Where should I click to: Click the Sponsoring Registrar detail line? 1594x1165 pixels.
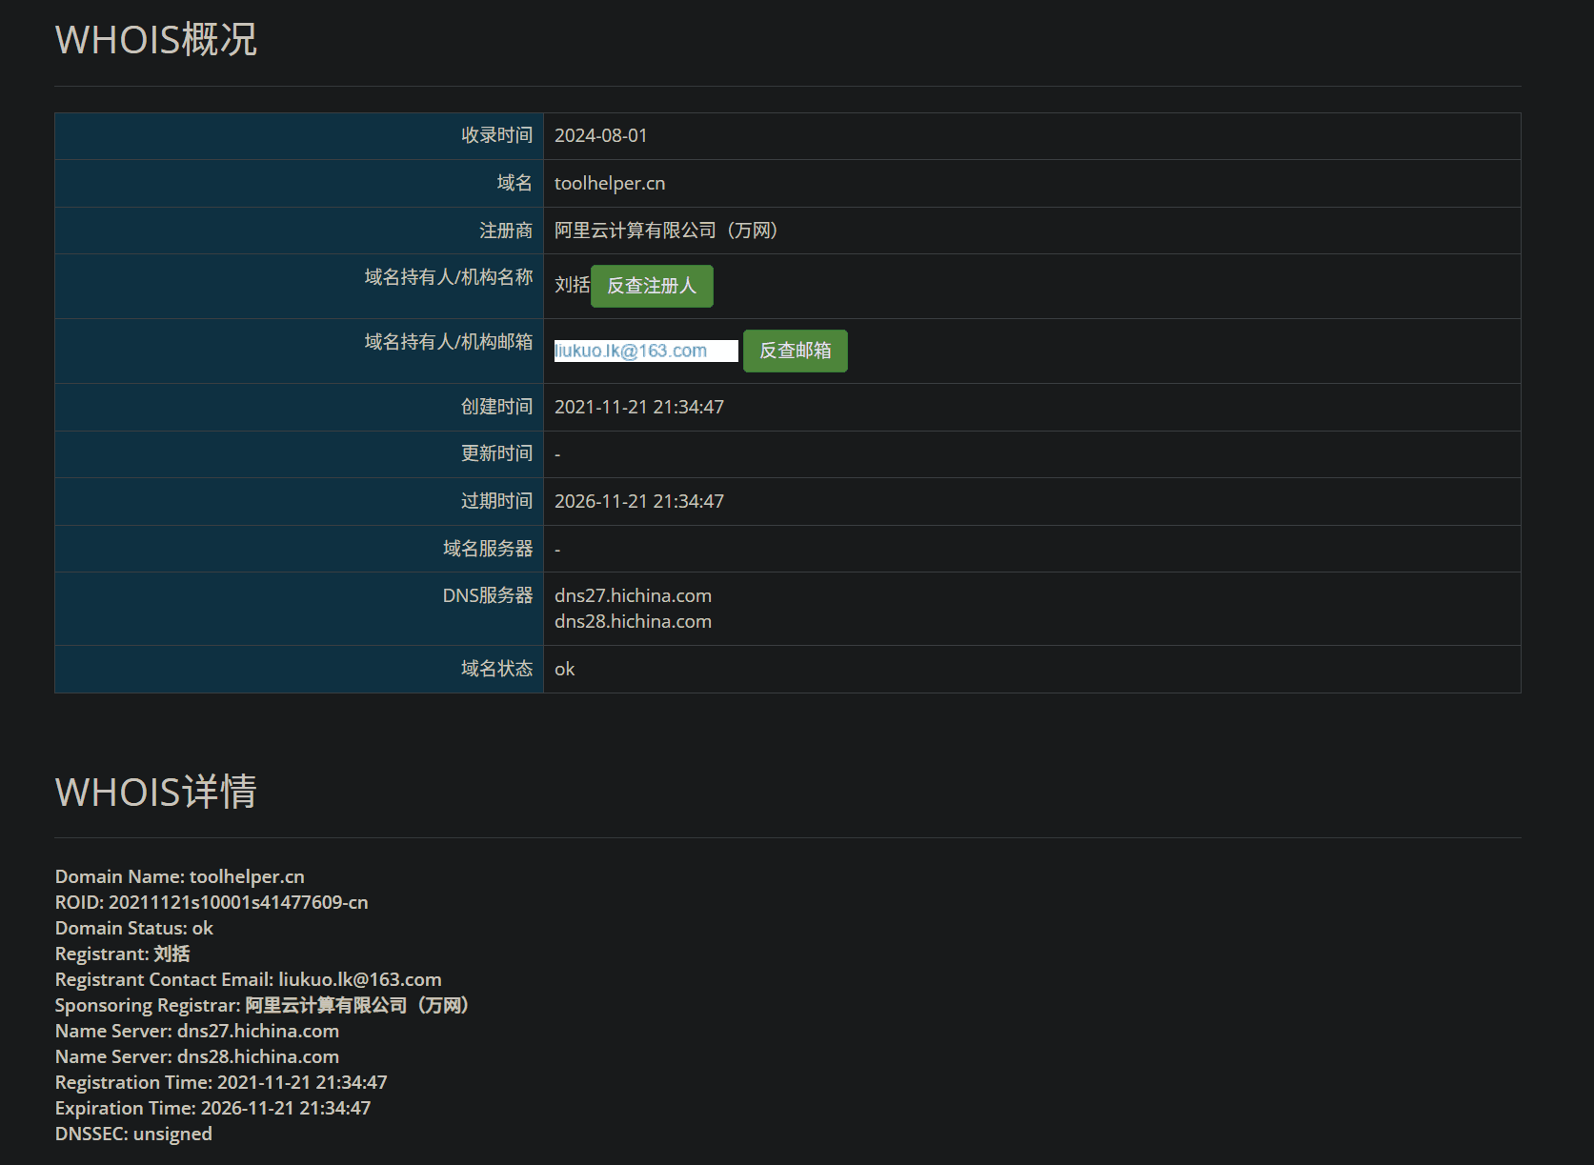coord(261,1005)
